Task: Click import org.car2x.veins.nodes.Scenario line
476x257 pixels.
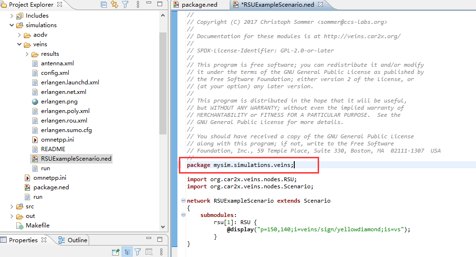Action: click(x=250, y=186)
